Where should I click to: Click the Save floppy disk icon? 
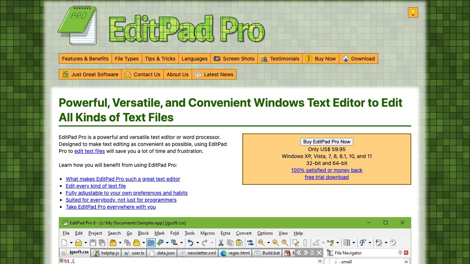[x=93, y=243]
